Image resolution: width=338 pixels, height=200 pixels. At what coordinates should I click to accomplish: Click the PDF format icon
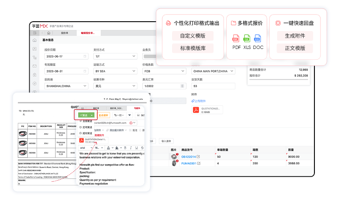236,40
